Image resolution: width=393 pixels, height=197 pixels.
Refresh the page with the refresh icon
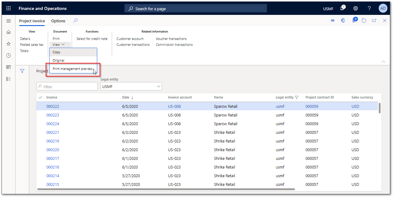[364, 20]
